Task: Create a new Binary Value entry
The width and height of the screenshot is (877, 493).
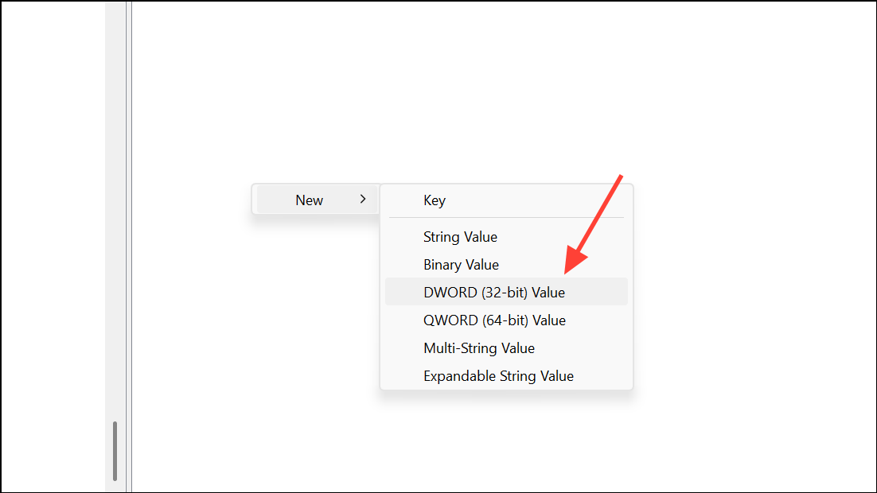Action: (461, 265)
